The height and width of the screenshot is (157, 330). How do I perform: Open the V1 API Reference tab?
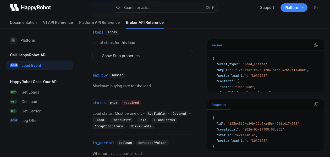(x=58, y=23)
